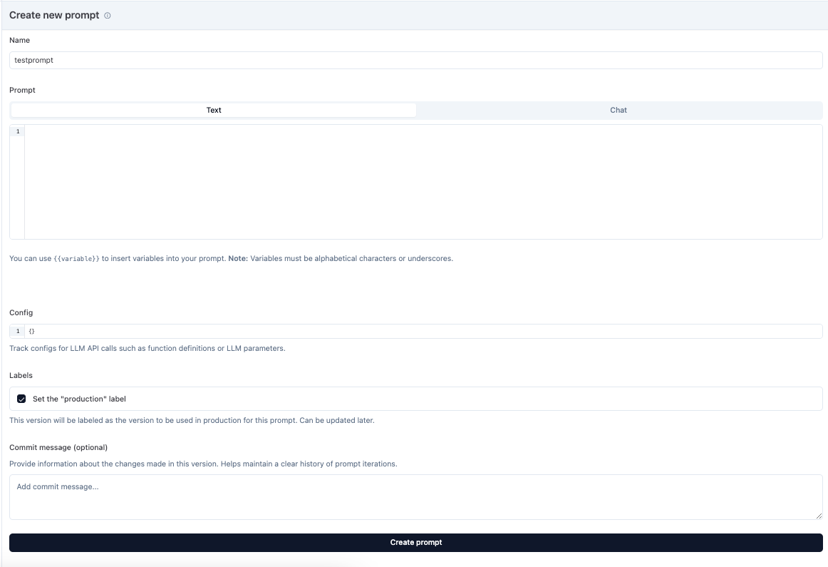Click the info icon beside Create new prompt
Viewport: 828px width, 567px height.
click(x=108, y=16)
